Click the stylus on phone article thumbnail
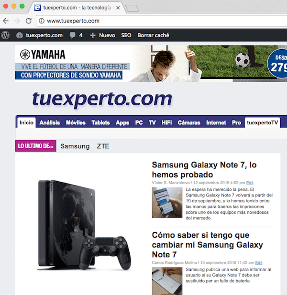Viewport: 287px width, 295px height. click(x=167, y=281)
